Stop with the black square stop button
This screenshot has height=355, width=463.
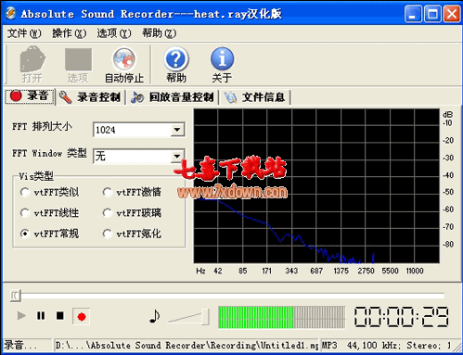click(60, 316)
